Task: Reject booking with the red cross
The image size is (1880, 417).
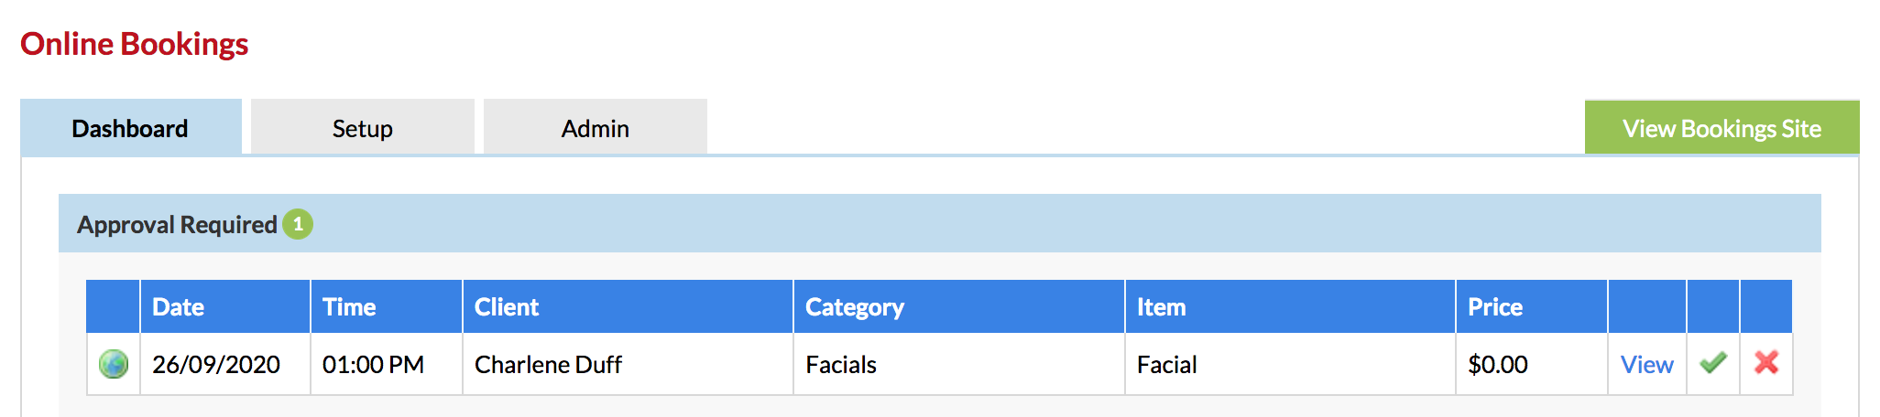Action: [x=1766, y=363]
